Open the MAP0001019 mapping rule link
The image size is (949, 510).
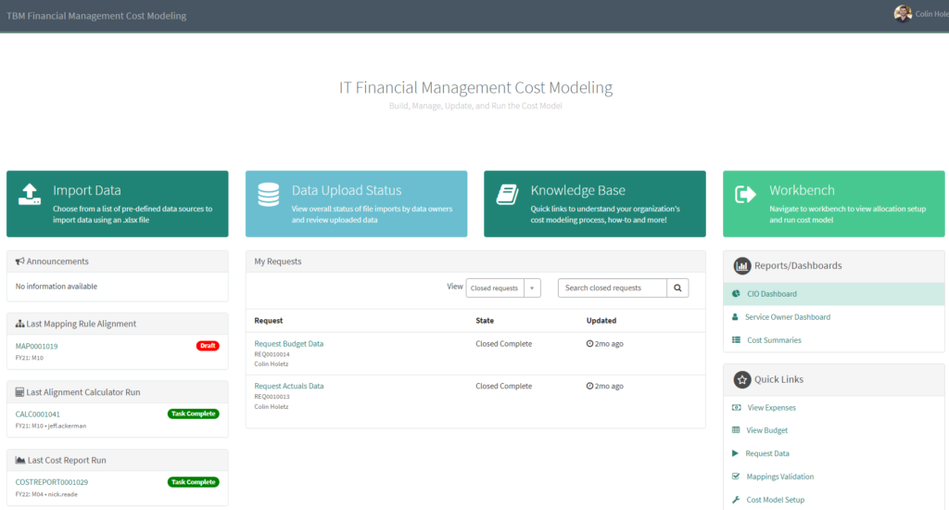click(x=37, y=346)
